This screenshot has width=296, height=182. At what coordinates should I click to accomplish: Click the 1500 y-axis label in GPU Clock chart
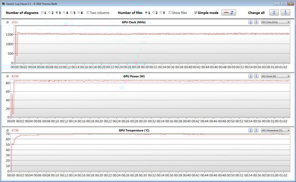click(10, 35)
